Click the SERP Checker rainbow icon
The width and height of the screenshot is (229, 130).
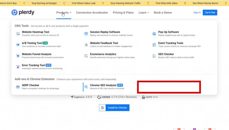[x=18, y=87]
